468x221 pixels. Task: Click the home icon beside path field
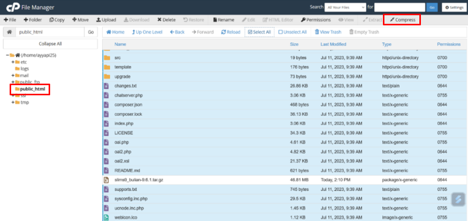click(8, 32)
